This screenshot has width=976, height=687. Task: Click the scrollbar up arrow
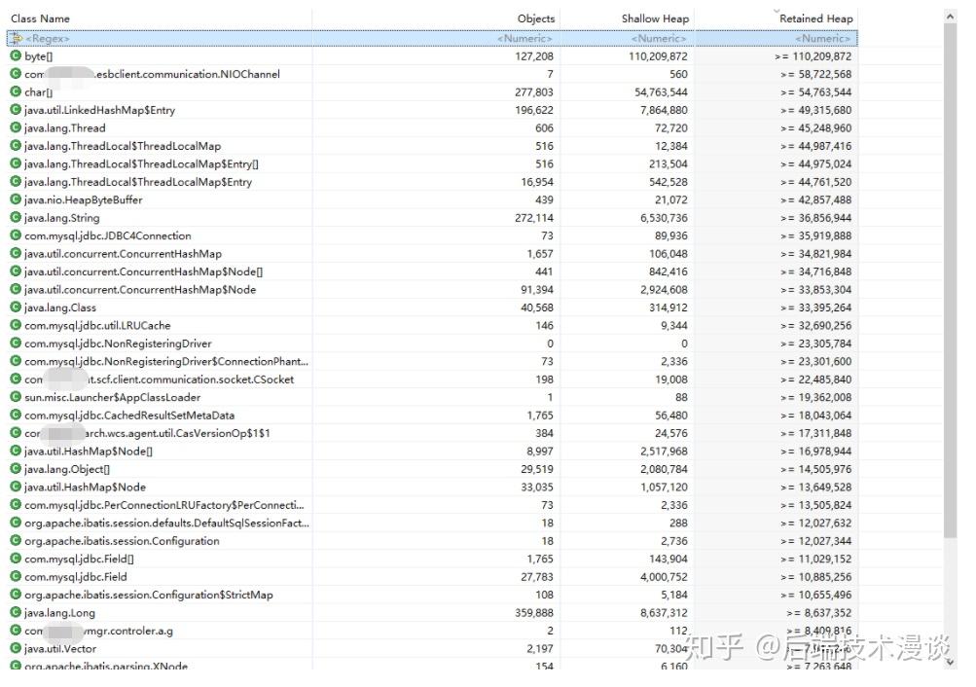[950, 17]
